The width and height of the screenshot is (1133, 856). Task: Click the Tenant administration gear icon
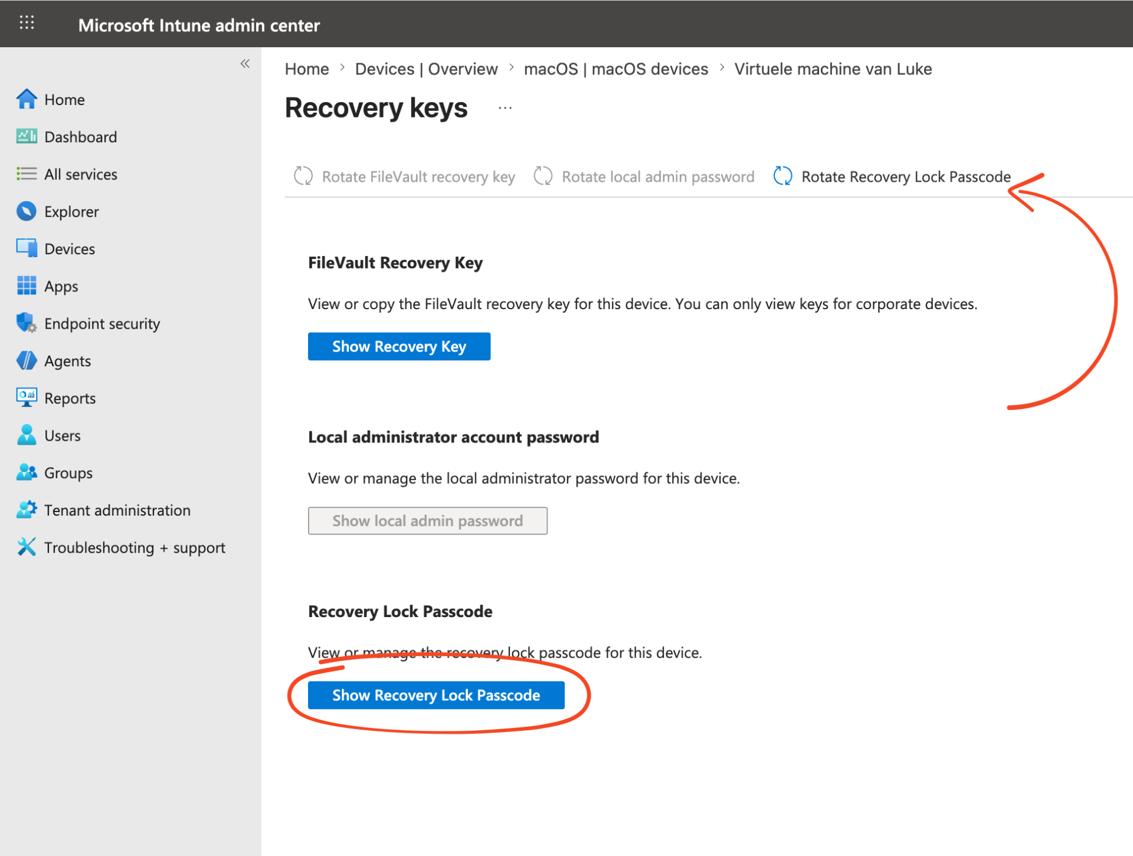pyautogui.click(x=27, y=510)
